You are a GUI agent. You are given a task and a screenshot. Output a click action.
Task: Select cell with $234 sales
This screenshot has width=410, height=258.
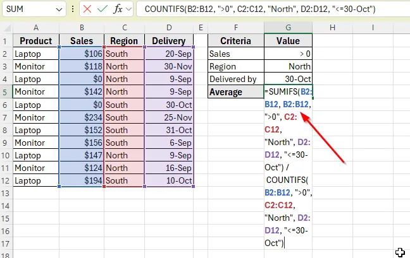82,117
